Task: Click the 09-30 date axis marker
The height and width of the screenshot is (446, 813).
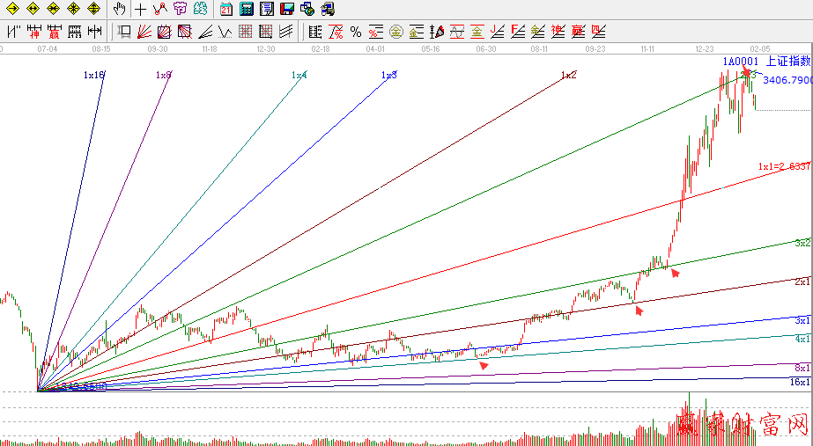Action: point(158,50)
